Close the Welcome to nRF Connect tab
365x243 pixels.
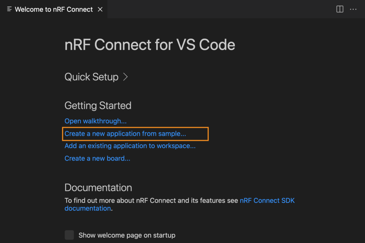pos(100,9)
